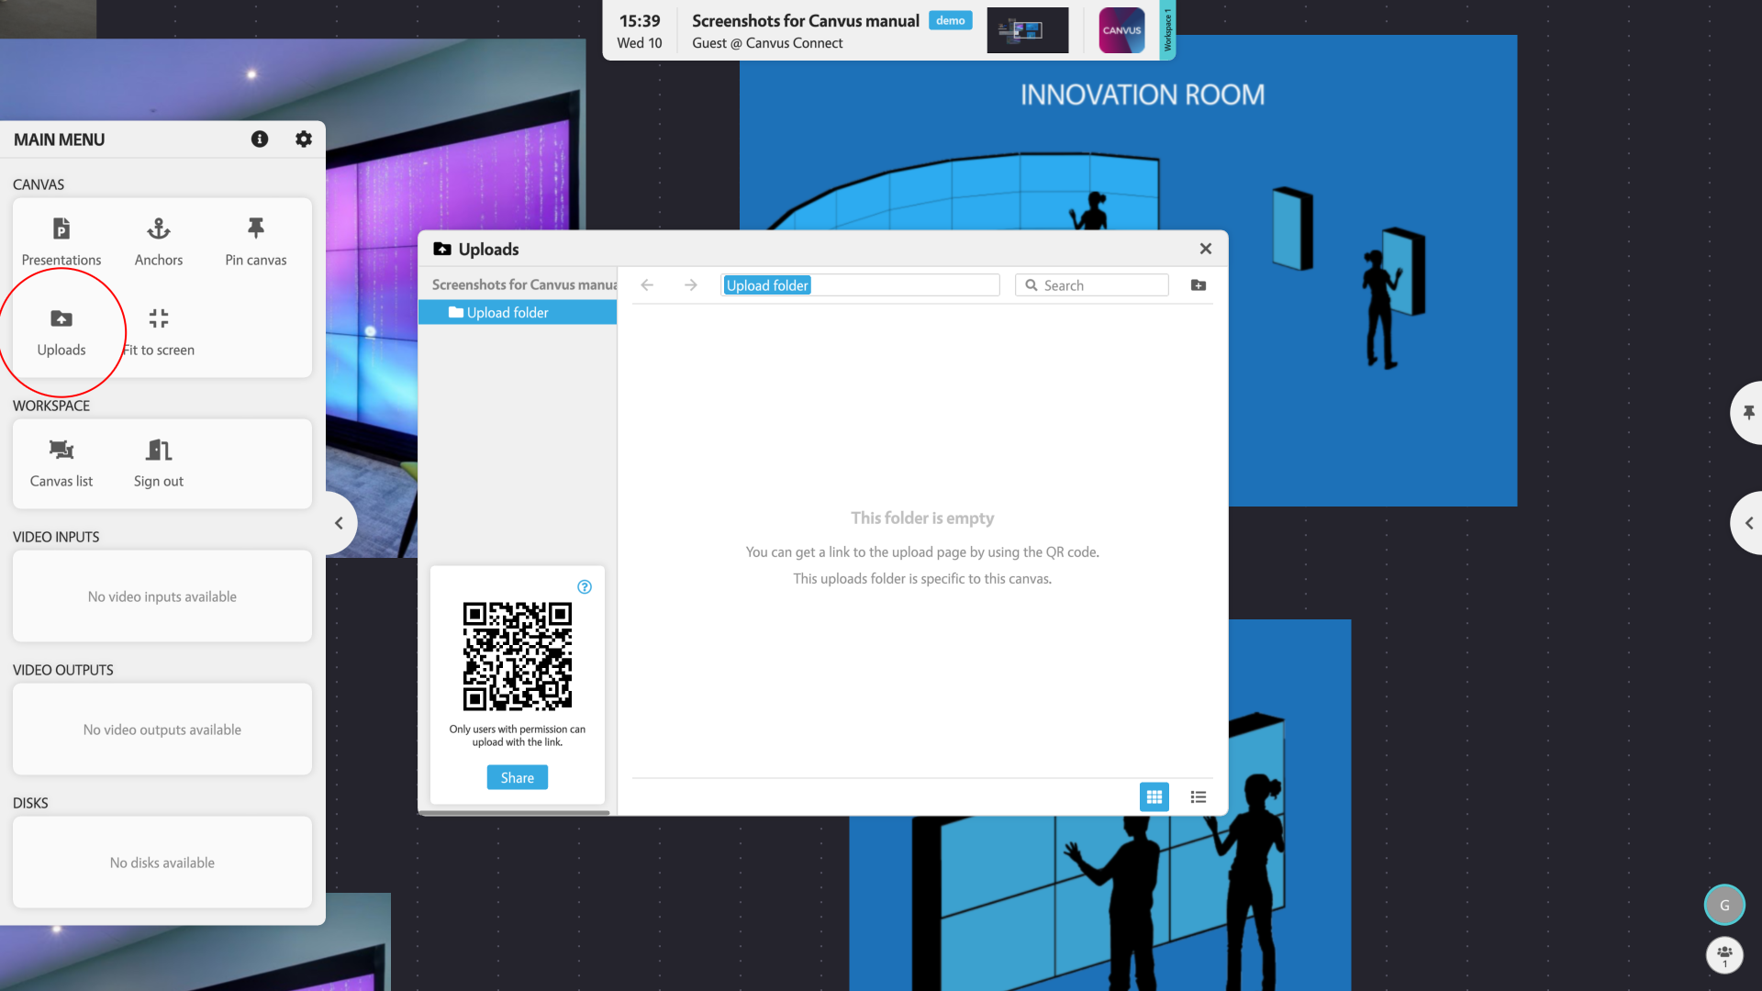The height and width of the screenshot is (991, 1762).
Task: Create a new upload folder
Action: [x=1199, y=284]
